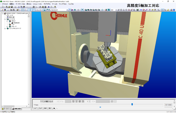
Task: Open the ツール menu
Action: [x=54, y=4]
